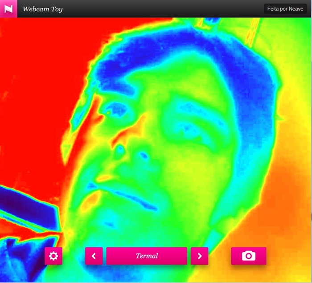
Task: Click the Feita por Neave button
Action: click(285, 9)
